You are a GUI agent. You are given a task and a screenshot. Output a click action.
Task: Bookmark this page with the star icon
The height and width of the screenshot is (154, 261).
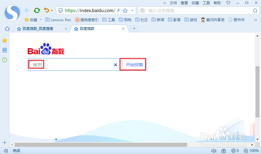[125, 11]
